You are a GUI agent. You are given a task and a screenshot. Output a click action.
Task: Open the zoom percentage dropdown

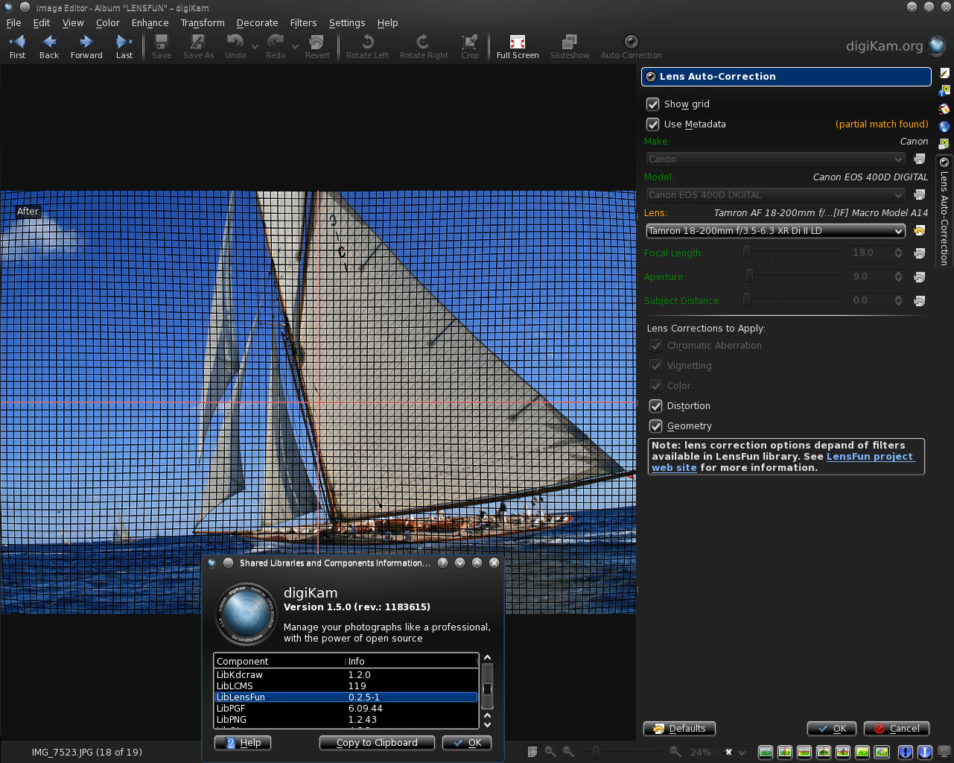[743, 752]
